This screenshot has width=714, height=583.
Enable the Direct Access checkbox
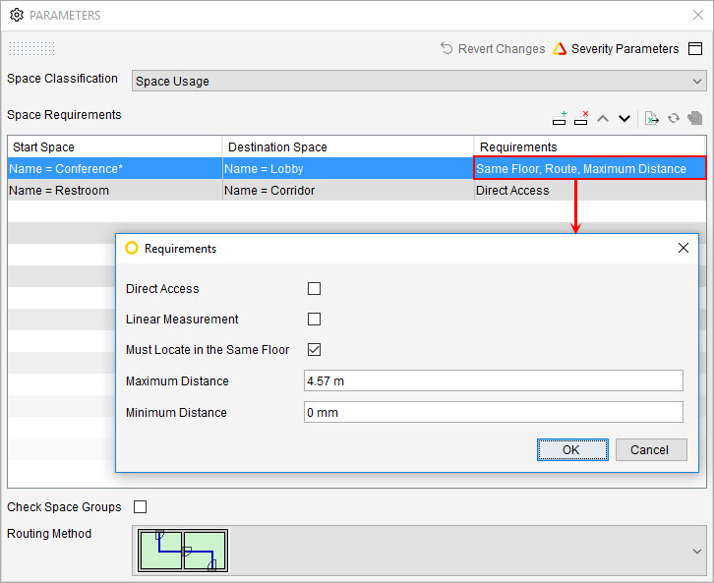pos(314,288)
